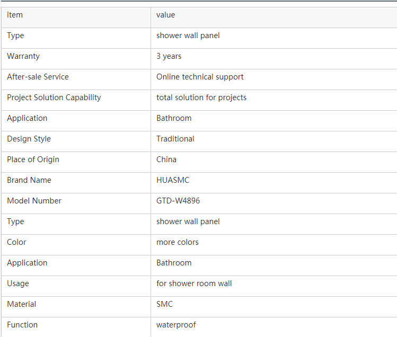The image size is (397, 337).
Task: Select the '3 years' warranty value
Action: pyautogui.click(x=169, y=56)
